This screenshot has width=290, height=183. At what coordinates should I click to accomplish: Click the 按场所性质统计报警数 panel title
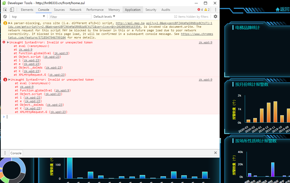pos(256,141)
